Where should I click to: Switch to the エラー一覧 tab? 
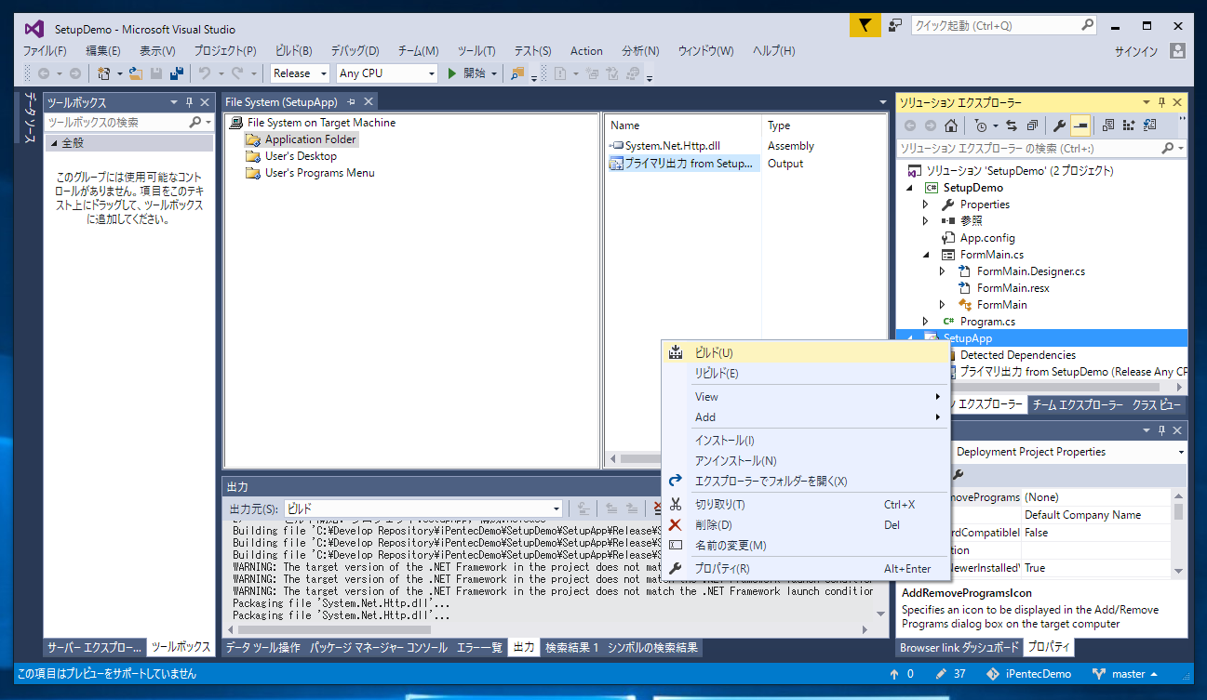click(479, 648)
